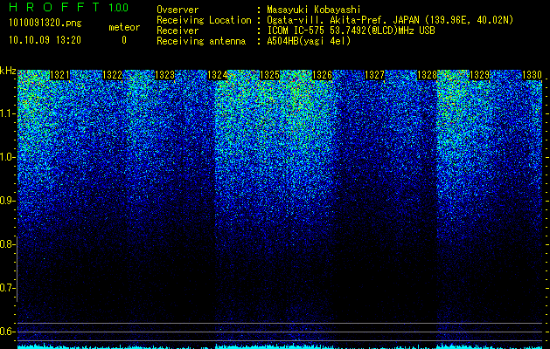Click the A504HB(yagi 4el) antenna text

coord(309,41)
